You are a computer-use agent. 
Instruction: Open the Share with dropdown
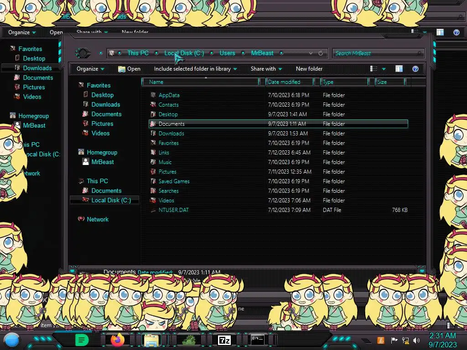(266, 69)
